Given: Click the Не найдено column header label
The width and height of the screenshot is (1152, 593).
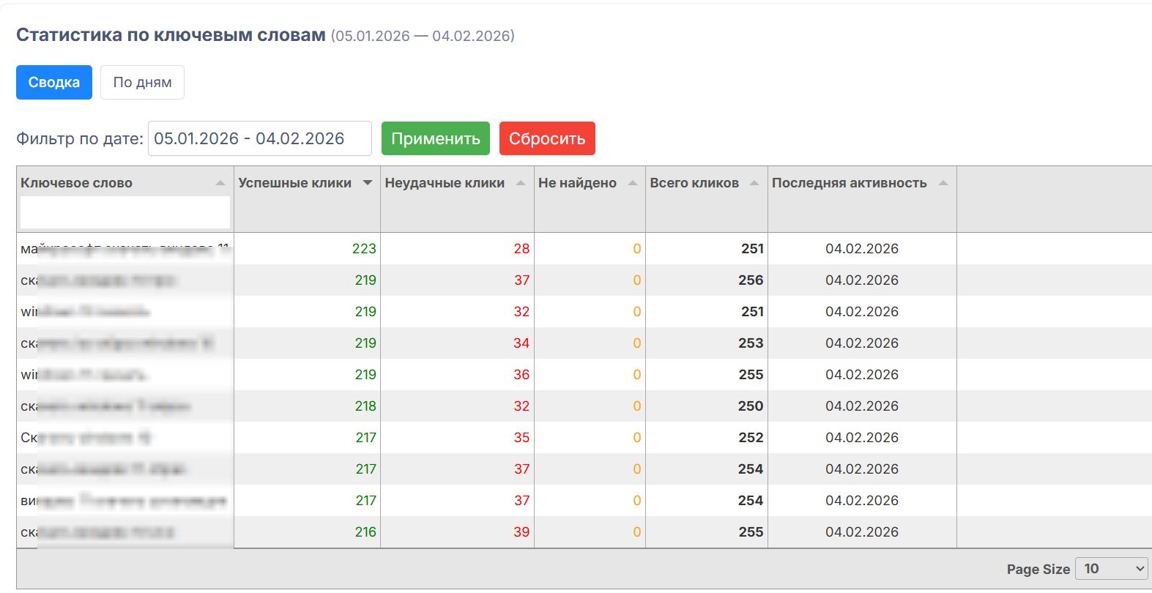Looking at the screenshot, I should click(577, 183).
